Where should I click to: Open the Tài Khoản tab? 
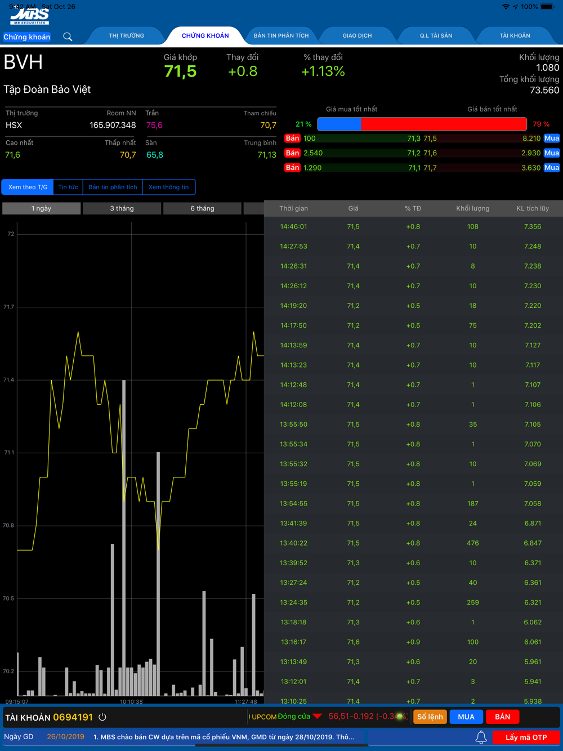(515, 35)
